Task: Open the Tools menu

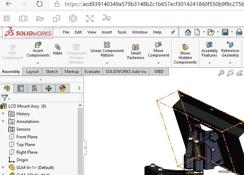Action: pos(122,32)
